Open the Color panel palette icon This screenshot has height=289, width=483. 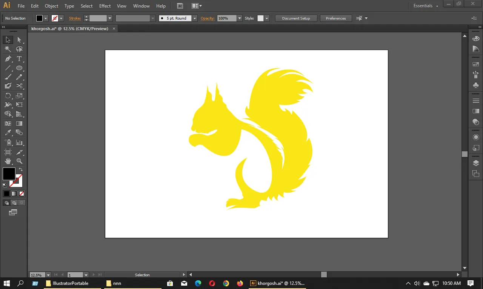476,38
